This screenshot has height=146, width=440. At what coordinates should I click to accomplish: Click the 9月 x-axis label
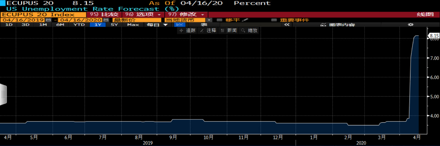pyautogui.click(x=173, y=137)
